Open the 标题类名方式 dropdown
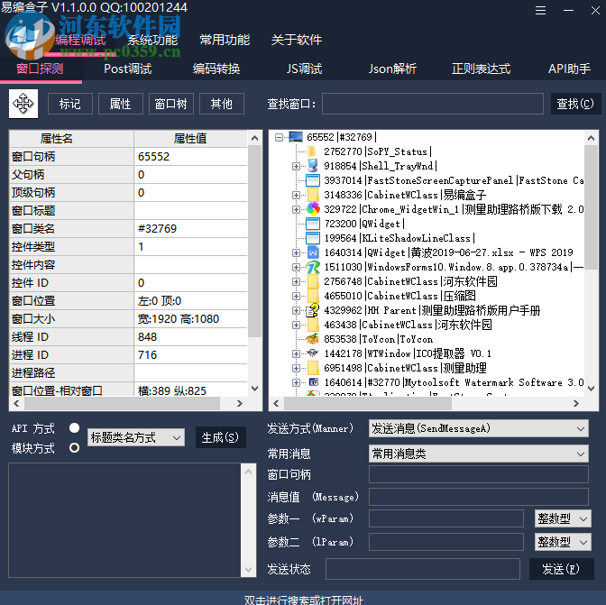 (136, 437)
